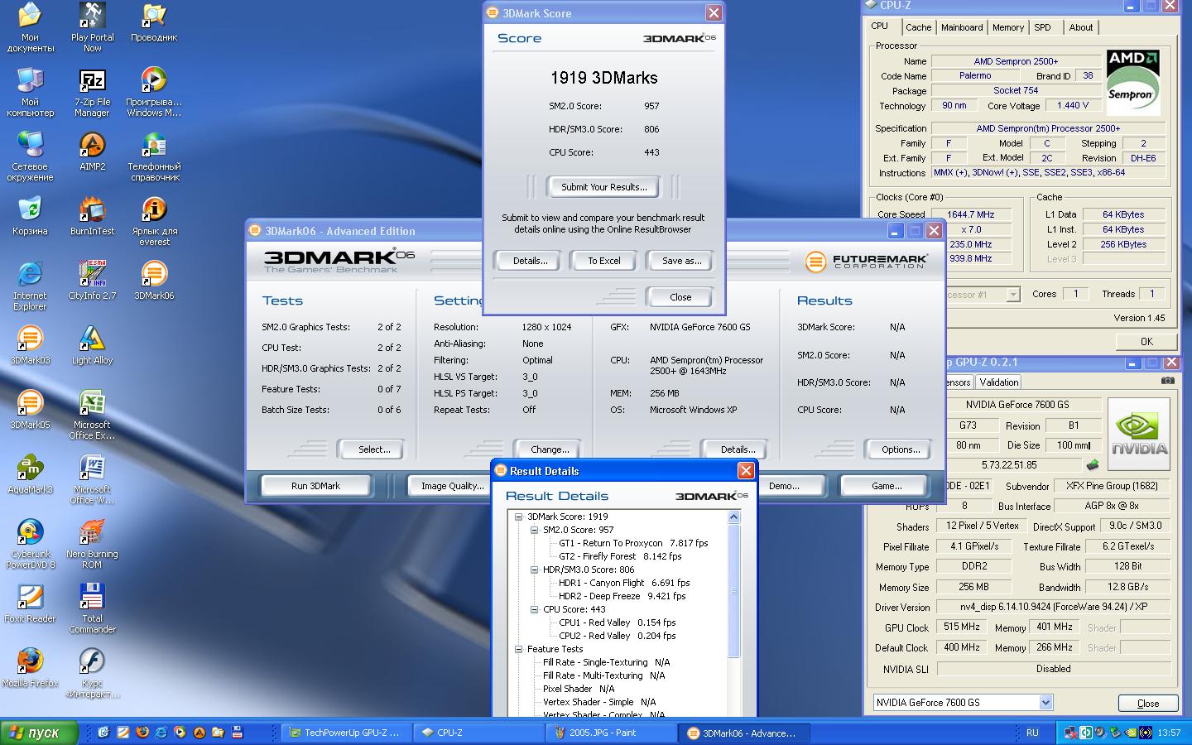The width and height of the screenshot is (1192, 745).
Task: Click the NVIDIA tray icon
Action: [x=1130, y=733]
